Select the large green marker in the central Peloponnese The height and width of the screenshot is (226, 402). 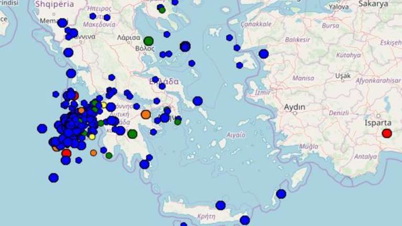pos(132,134)
